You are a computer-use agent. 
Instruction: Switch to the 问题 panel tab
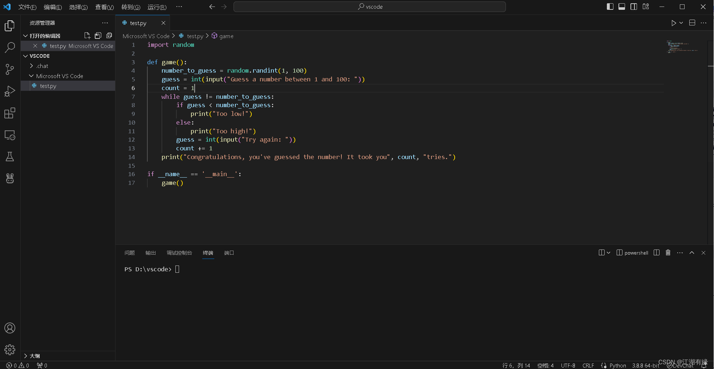pos(130,253)
